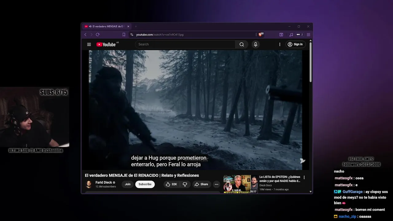The image size is (393, 221).
Task: Click the magnifier search button
Action: 242,45
